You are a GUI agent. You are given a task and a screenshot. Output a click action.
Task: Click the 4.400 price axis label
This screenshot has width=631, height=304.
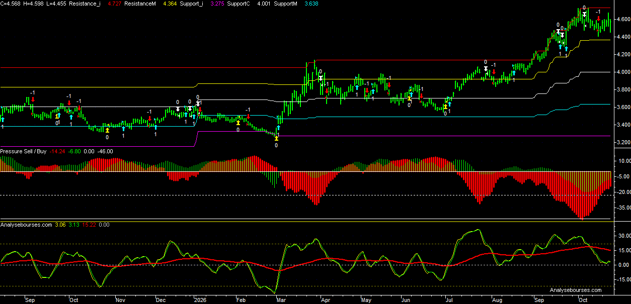pos(623,37)
